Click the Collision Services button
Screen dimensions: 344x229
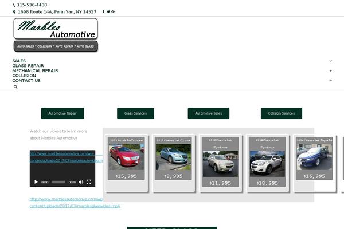pos(282,113)
